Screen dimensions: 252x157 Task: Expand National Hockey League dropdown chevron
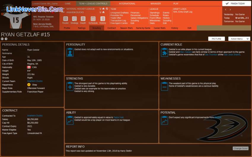100,9
